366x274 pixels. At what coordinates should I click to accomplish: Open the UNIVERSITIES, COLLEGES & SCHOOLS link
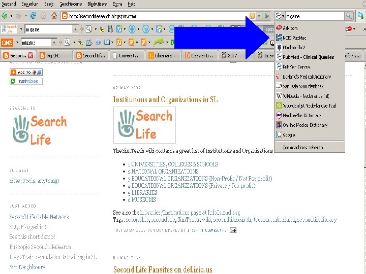[173, 164]
